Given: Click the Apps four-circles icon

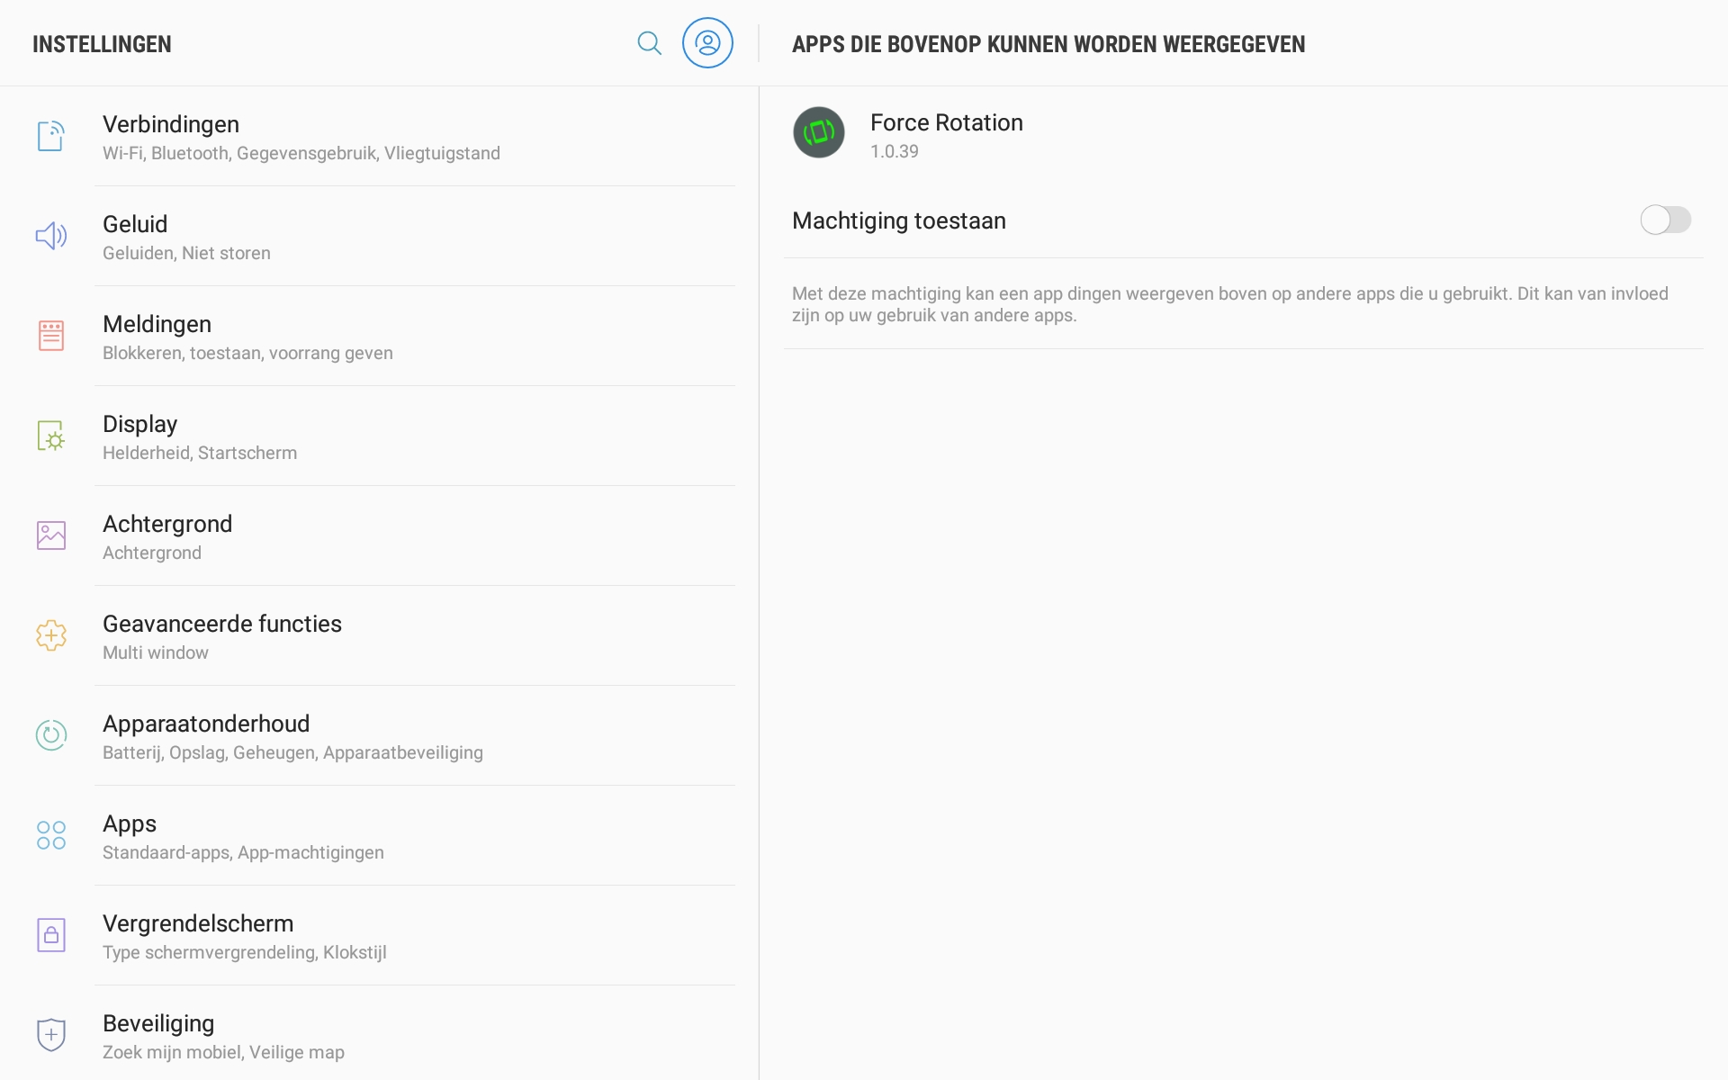Looking at the screenshot, I should pos(51,835).
